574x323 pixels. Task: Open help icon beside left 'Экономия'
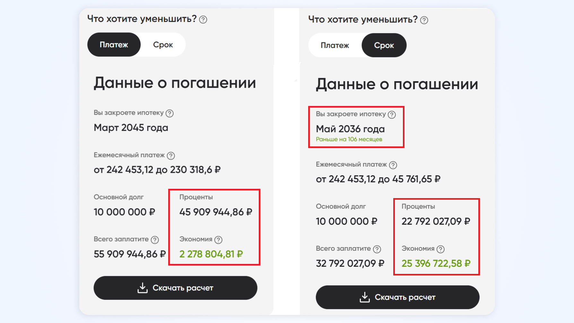218,240
